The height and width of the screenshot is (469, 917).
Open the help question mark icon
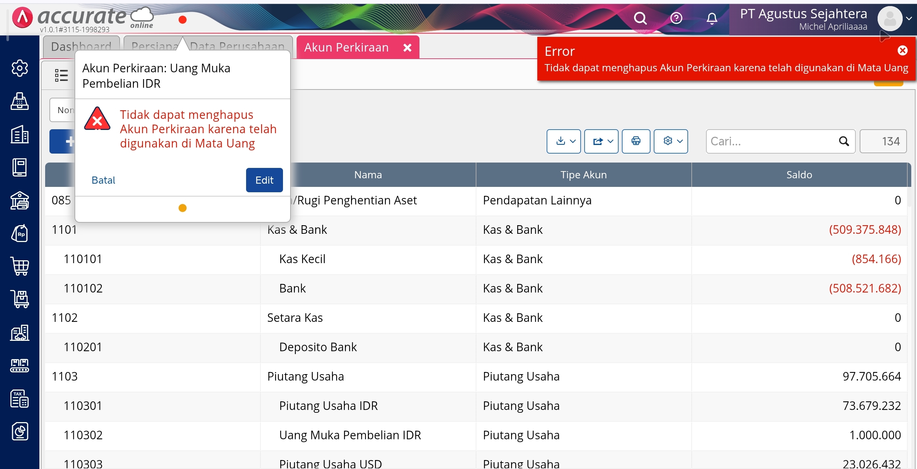click(676, 18)
